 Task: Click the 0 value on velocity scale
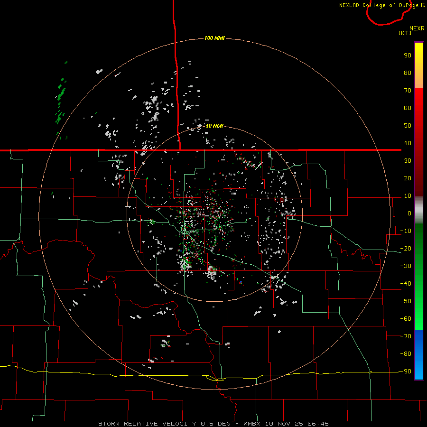[409, 213]
